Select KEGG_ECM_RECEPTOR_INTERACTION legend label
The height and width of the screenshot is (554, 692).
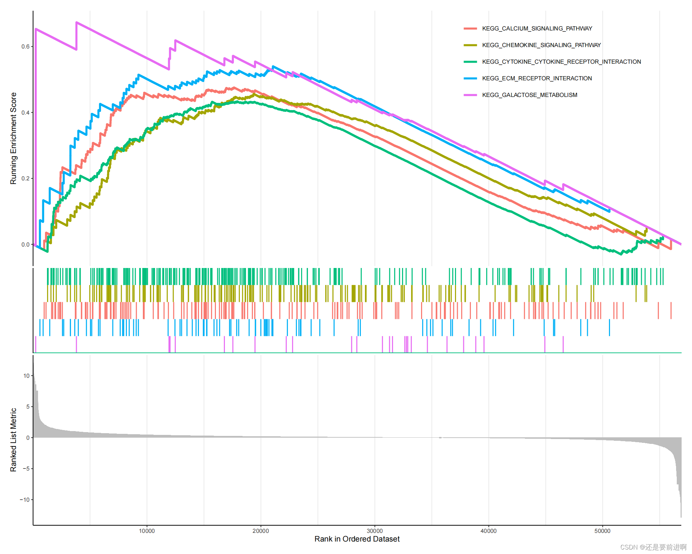click(x=537, y=78)
